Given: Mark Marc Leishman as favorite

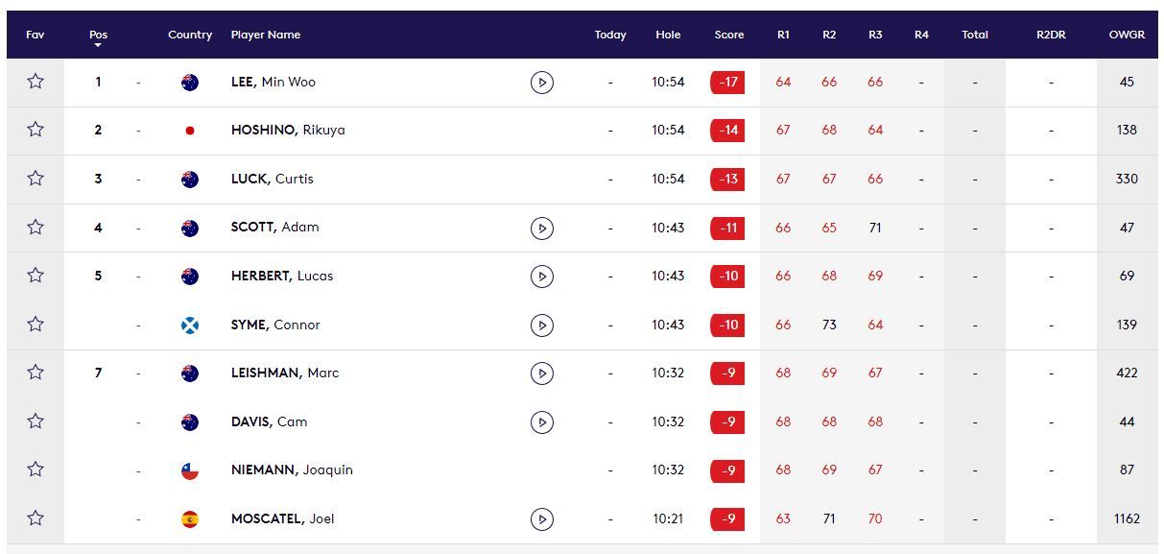Looking at the screenshot, I should point(36,373).
